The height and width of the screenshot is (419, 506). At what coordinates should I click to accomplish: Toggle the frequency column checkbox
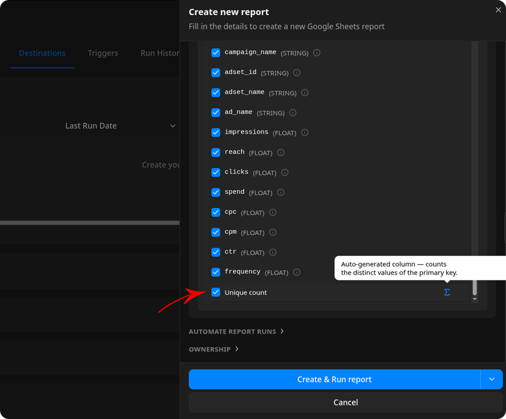tap(215, 272)
